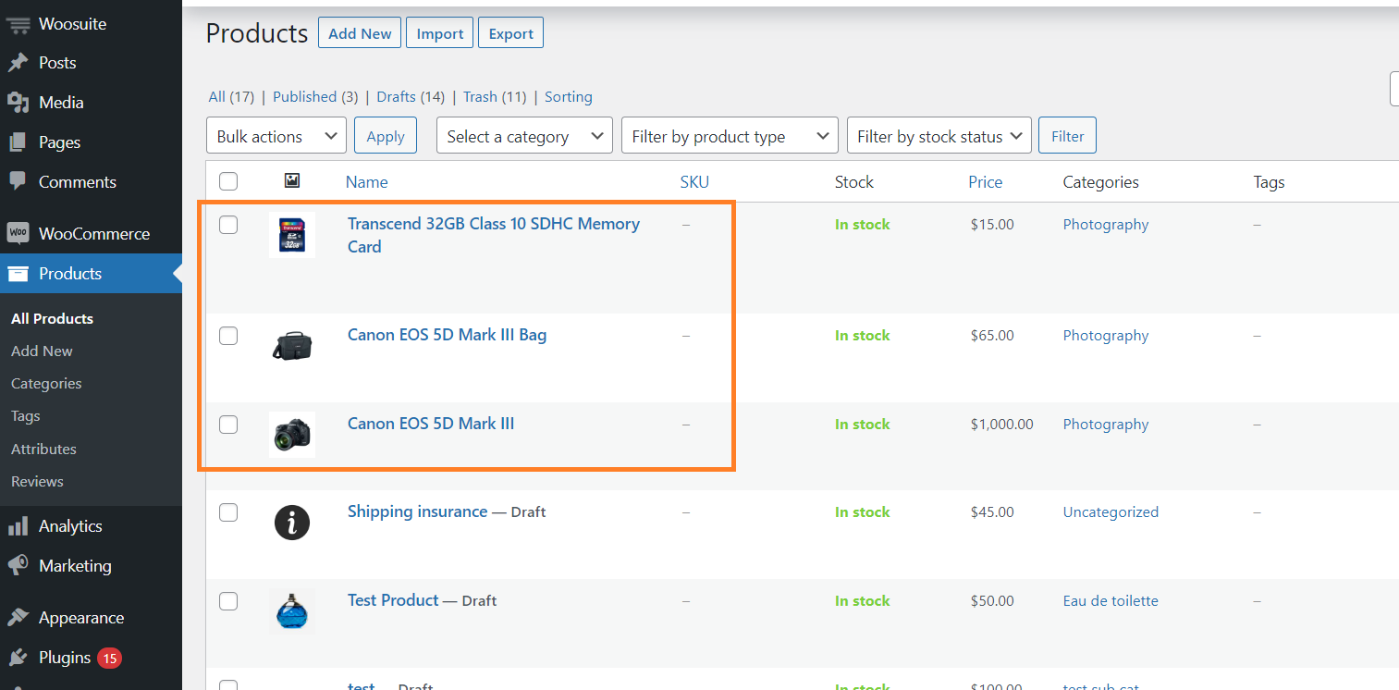Click the Transcend memory card thumbnail
Screen dimensions: 1399x690
point(292,235)
